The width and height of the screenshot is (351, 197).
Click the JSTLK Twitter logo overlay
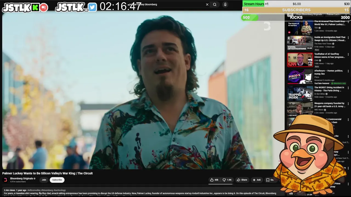(76, 7)
